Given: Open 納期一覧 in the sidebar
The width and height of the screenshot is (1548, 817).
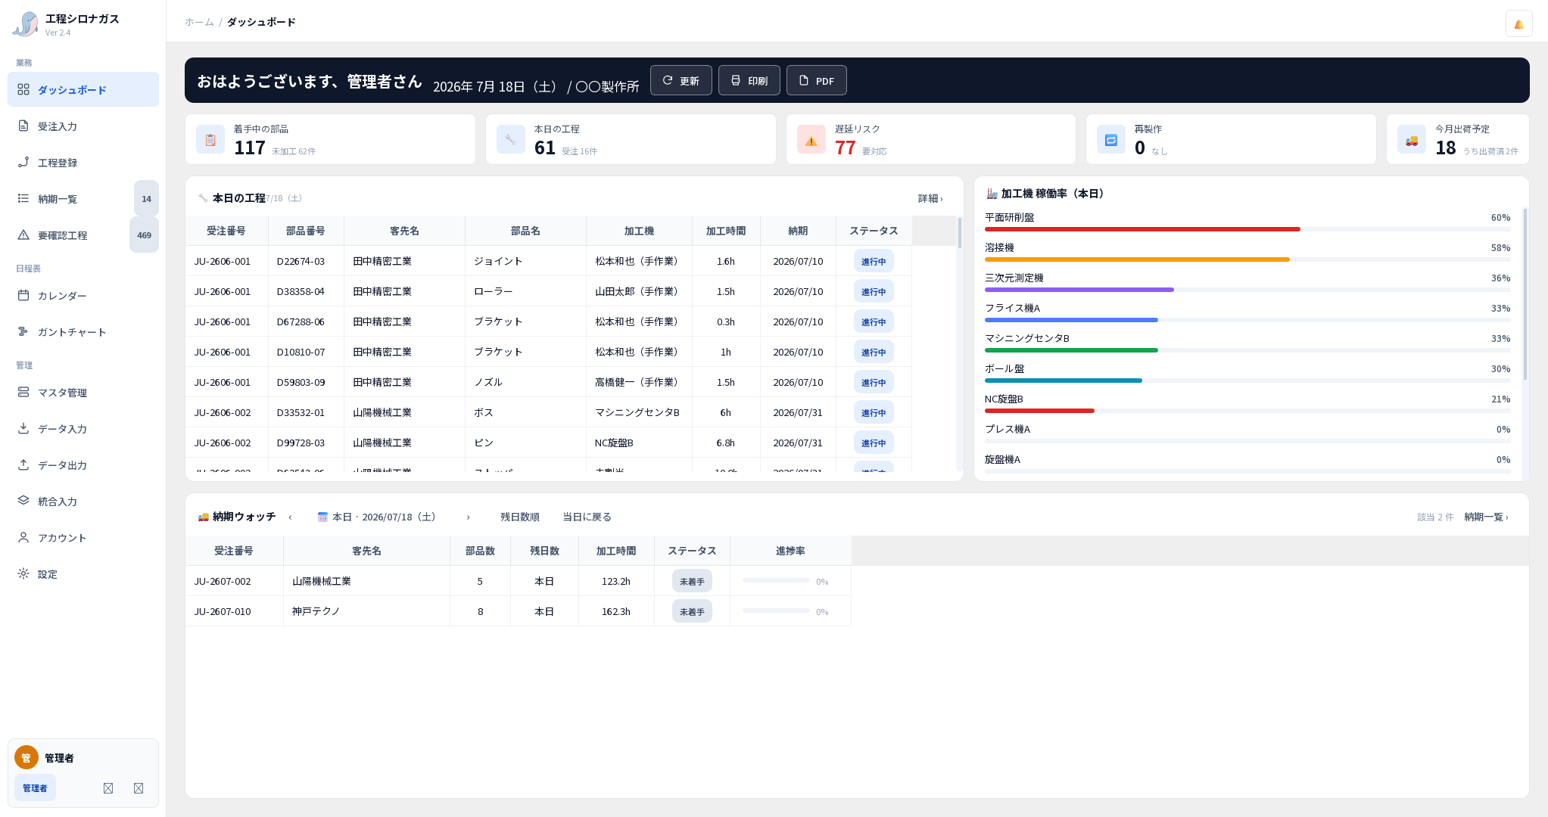Looking at the screenshot, I should click(x=83, y=198).
